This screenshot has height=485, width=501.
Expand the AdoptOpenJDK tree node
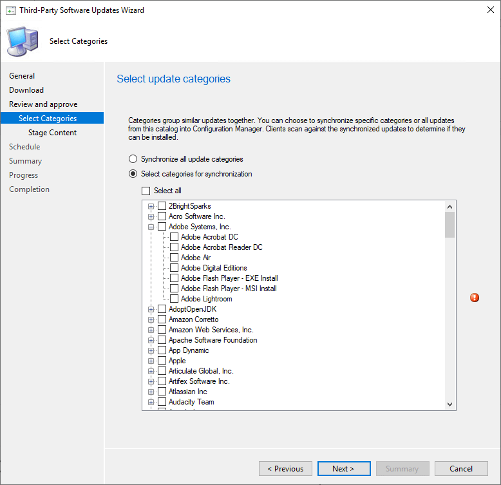coord(151,309)
